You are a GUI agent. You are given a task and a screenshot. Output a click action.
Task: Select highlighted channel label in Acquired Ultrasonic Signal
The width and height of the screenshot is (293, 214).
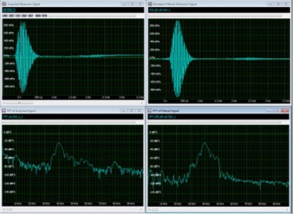point(9,10)
